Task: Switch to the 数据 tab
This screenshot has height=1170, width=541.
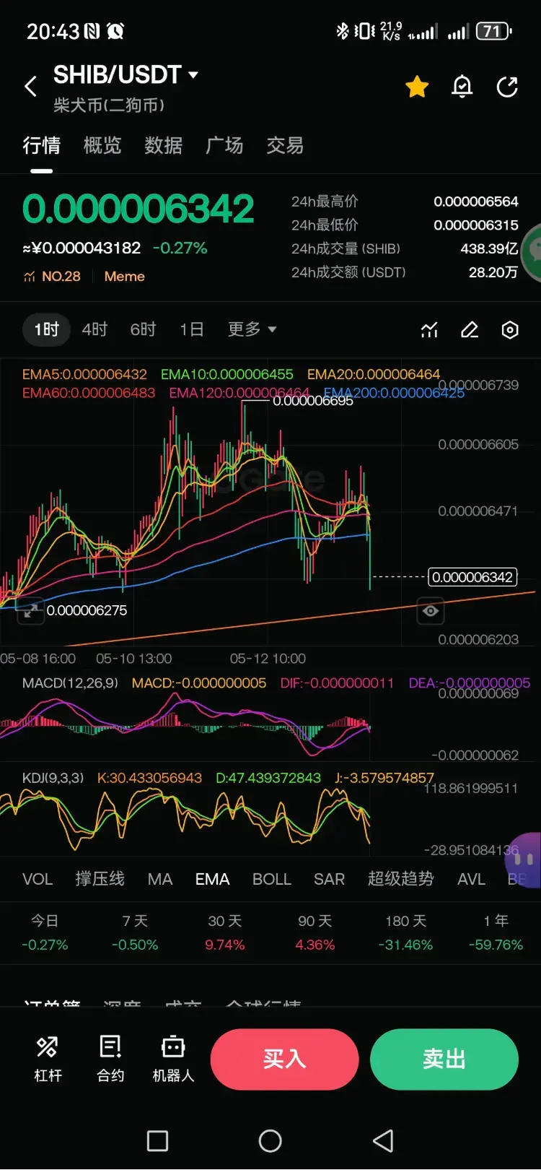Action: [163, 145]
